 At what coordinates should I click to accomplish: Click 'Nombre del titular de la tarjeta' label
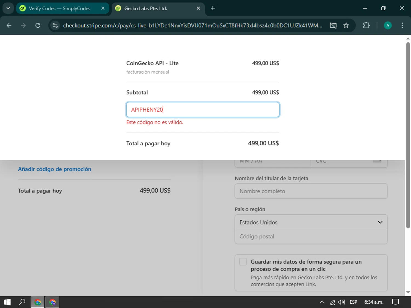[271, 178]
